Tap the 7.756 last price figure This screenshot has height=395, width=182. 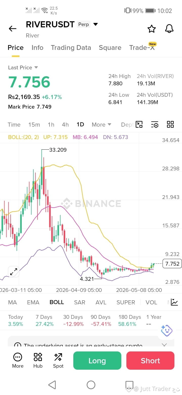(29, 82)
